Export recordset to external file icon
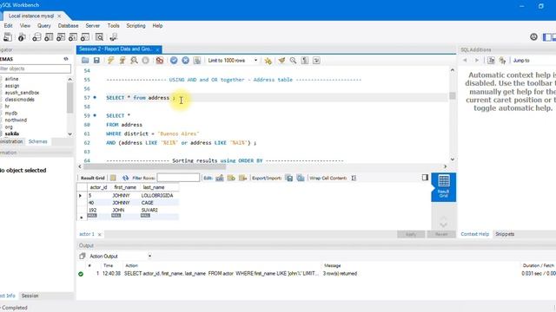The height and width of the screenshot is (312, 556). tap(289, 178)
